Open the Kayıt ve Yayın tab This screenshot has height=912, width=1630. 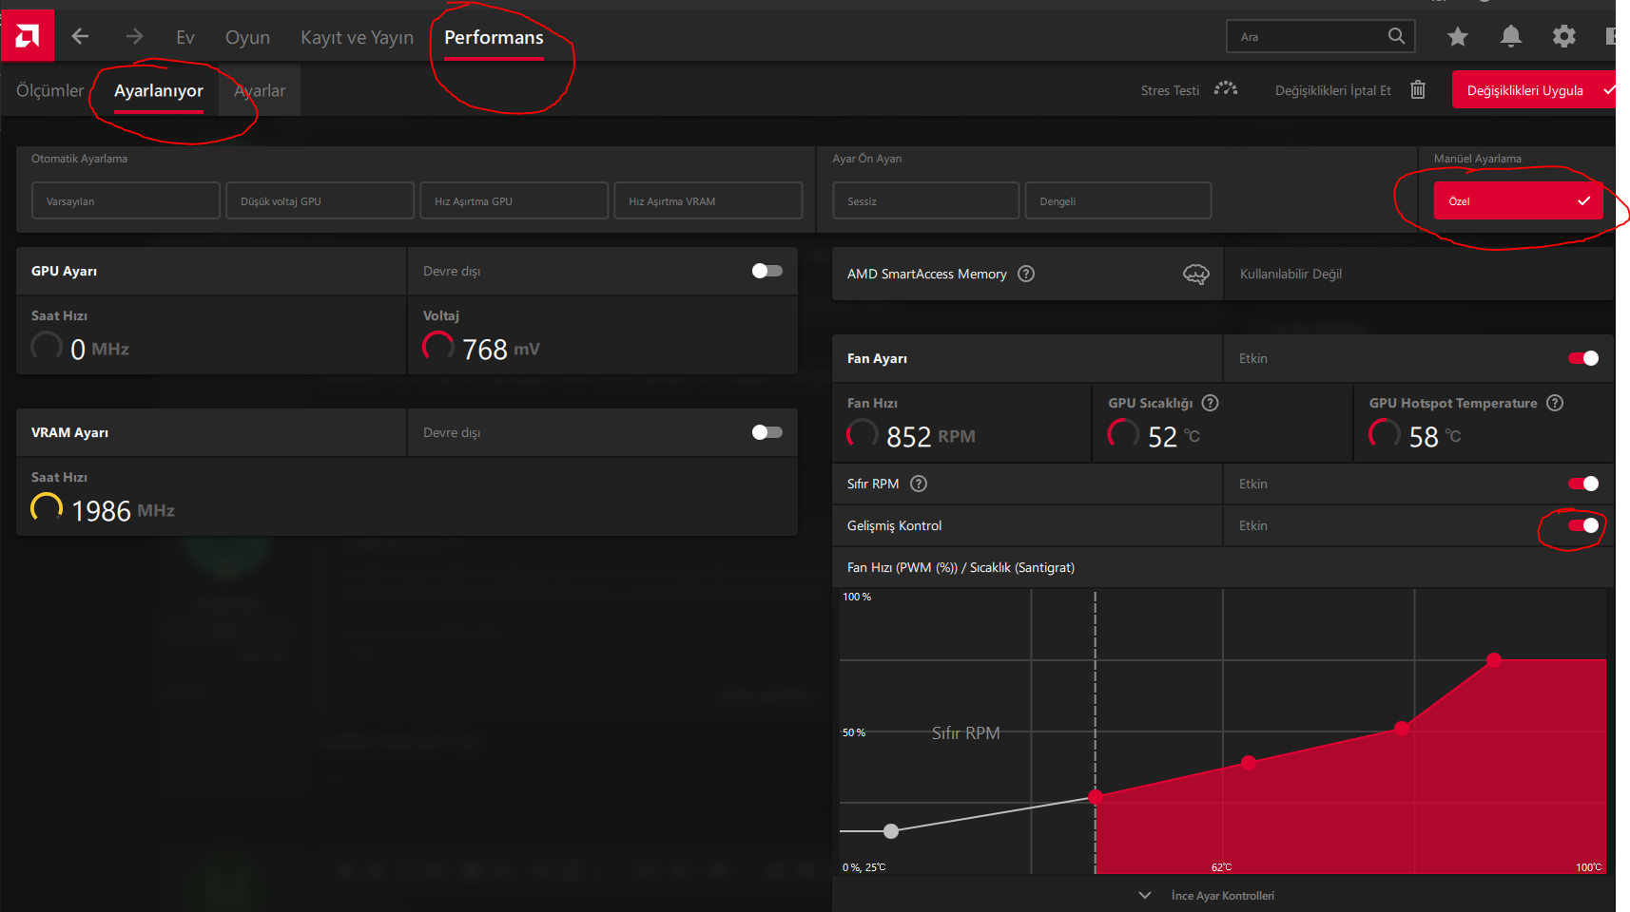click(x=357, y=37)
